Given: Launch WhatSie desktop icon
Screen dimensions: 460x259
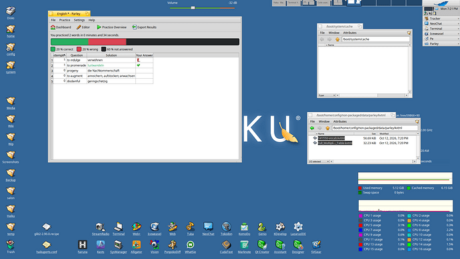Looking at the screenshot, I should click(x=191, y=247).
